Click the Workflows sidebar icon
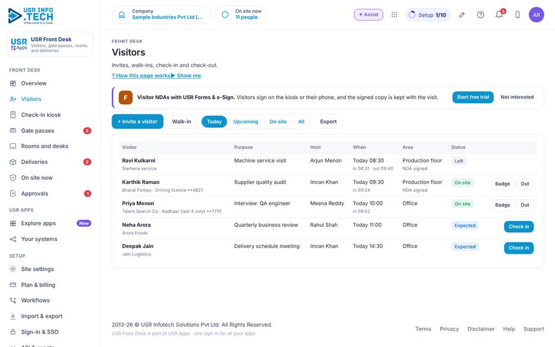The width and height of the screenshot is (555, 347). pyautogui.click(x=13, y=300)
